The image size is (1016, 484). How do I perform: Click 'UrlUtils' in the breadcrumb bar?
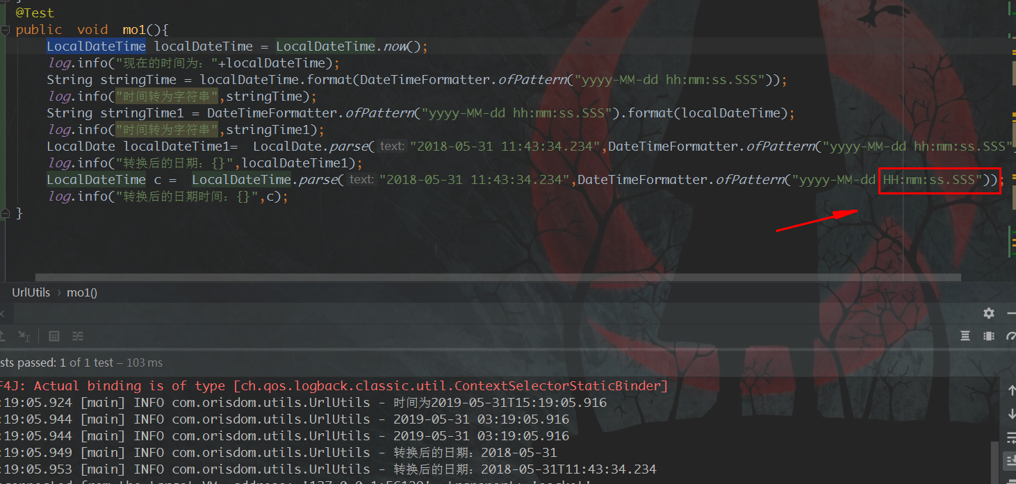click(x=31, y=292)
